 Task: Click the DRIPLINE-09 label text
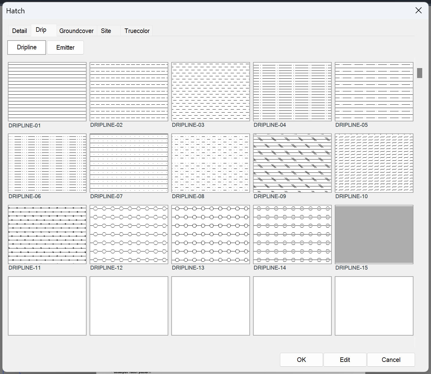point(270,196)
